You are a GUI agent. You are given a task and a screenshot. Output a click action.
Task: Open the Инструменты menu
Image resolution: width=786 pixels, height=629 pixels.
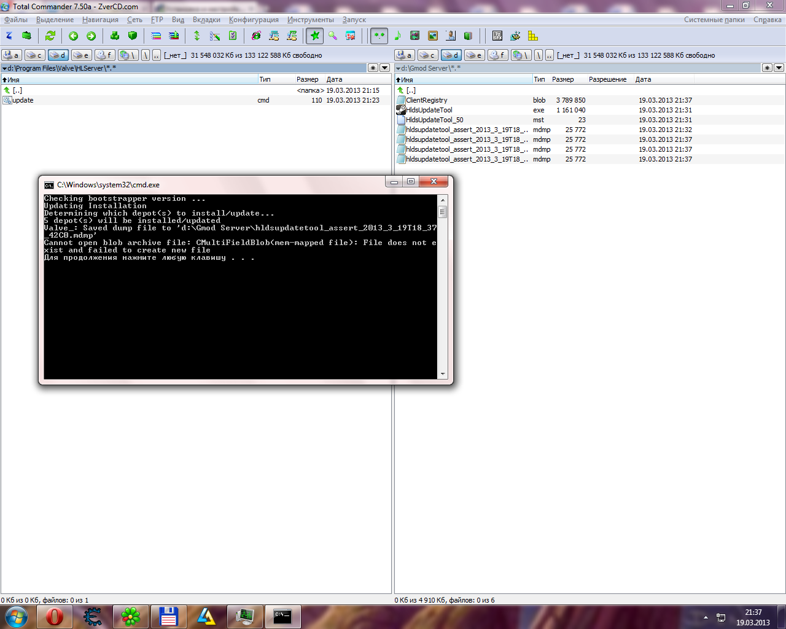(x=310, y=20)
